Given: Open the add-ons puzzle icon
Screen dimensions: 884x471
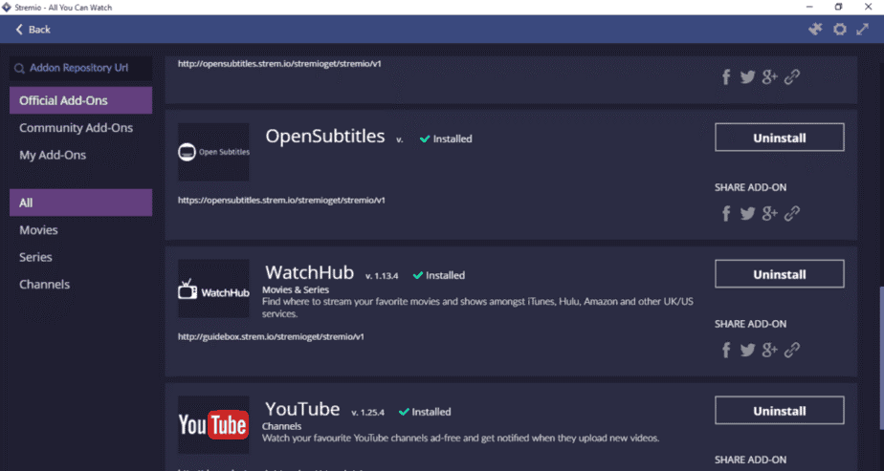Looking at the screenshot, I should click(815, 30).
